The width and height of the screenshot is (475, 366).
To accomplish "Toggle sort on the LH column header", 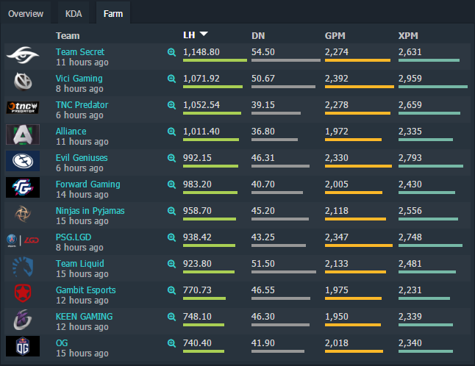I will click(x=195, y=35).
